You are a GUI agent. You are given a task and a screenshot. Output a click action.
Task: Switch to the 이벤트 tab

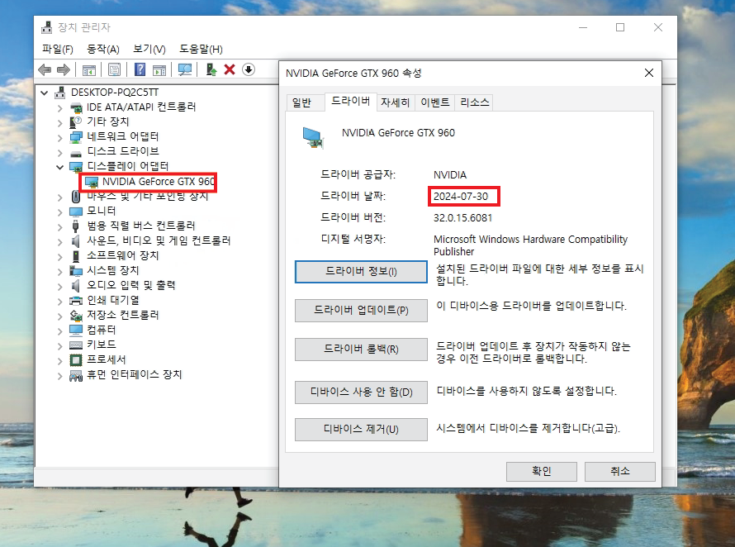(x=435, y=102)
